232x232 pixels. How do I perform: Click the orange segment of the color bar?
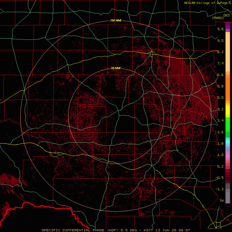click(228, 89)
